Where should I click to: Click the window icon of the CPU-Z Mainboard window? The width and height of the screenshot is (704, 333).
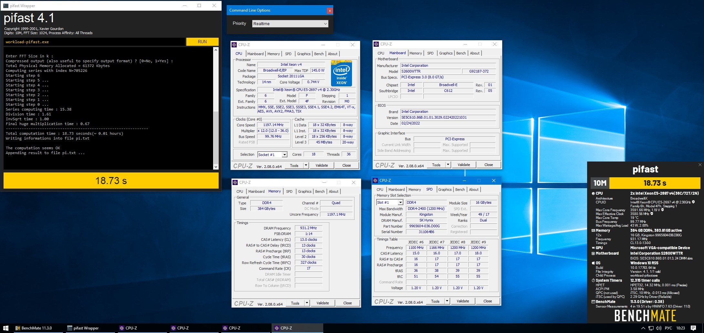(376, 44)
